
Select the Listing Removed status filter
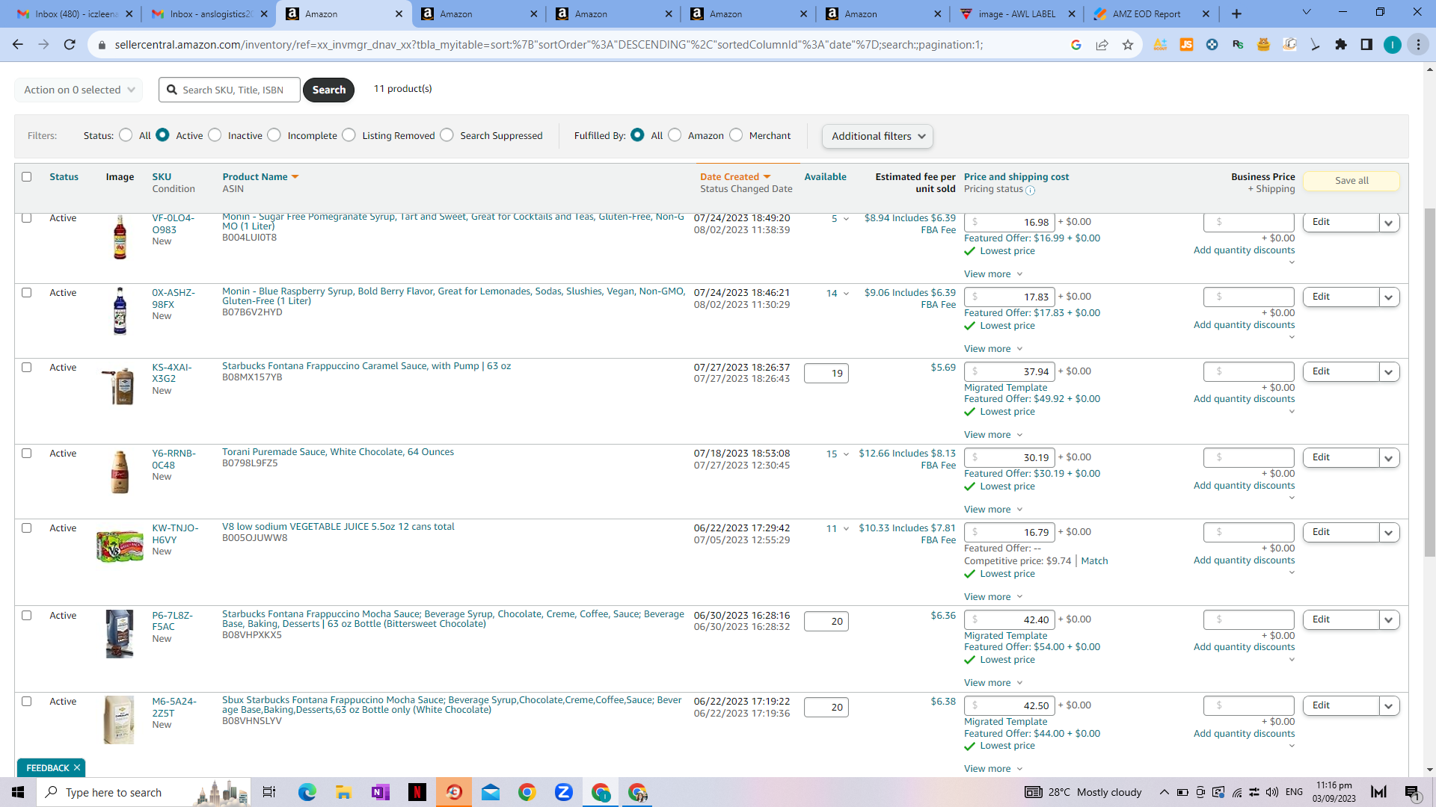click(349, 135)
